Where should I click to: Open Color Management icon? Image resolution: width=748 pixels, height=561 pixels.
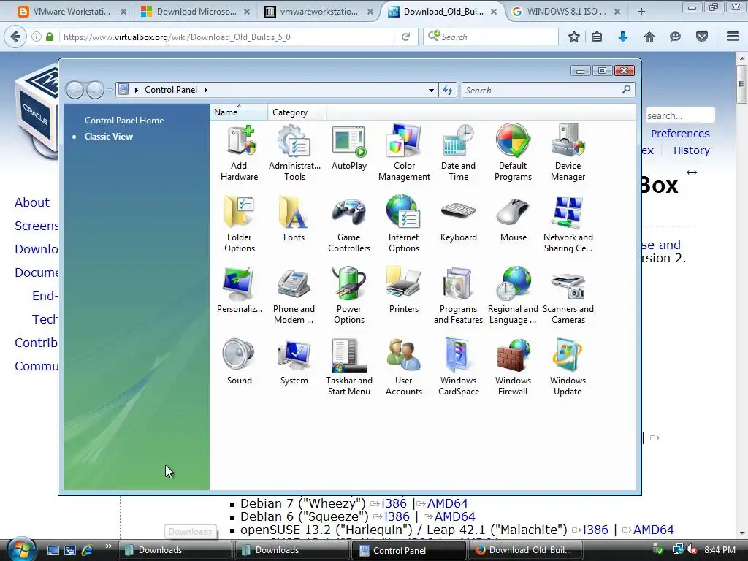pos(404,153)
